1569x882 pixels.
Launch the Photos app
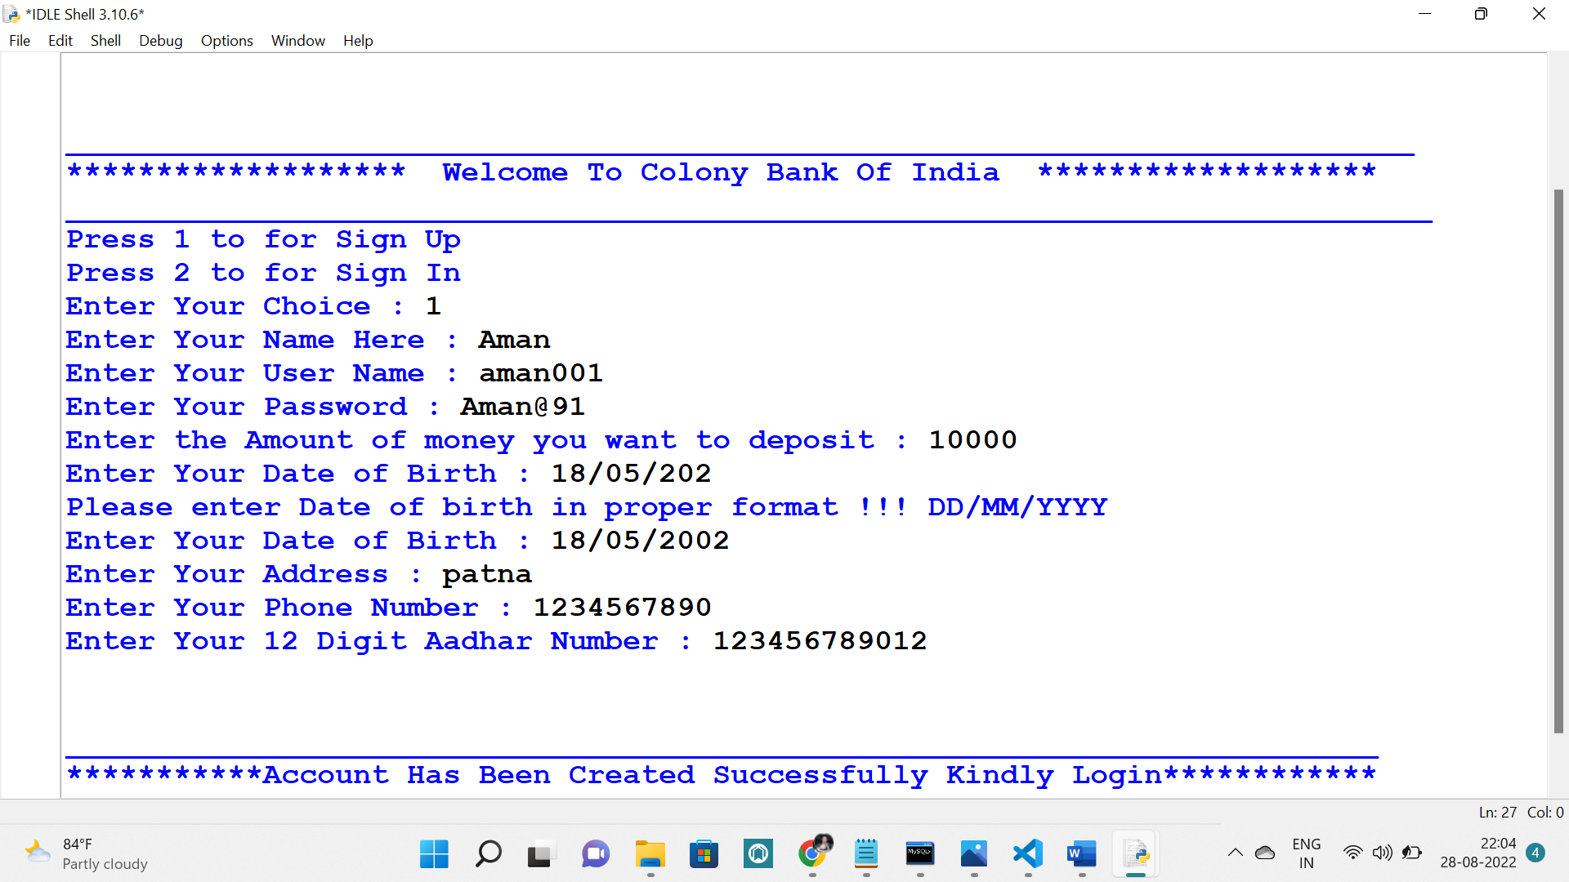[973, 855]
